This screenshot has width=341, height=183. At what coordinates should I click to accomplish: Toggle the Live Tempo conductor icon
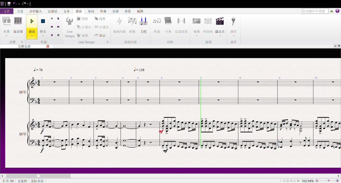(70, 21)
